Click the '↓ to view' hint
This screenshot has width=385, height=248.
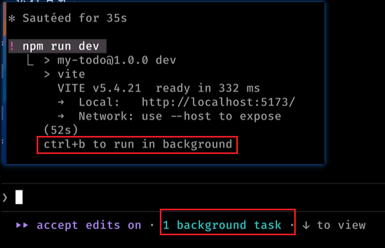[x=334, y=225]
